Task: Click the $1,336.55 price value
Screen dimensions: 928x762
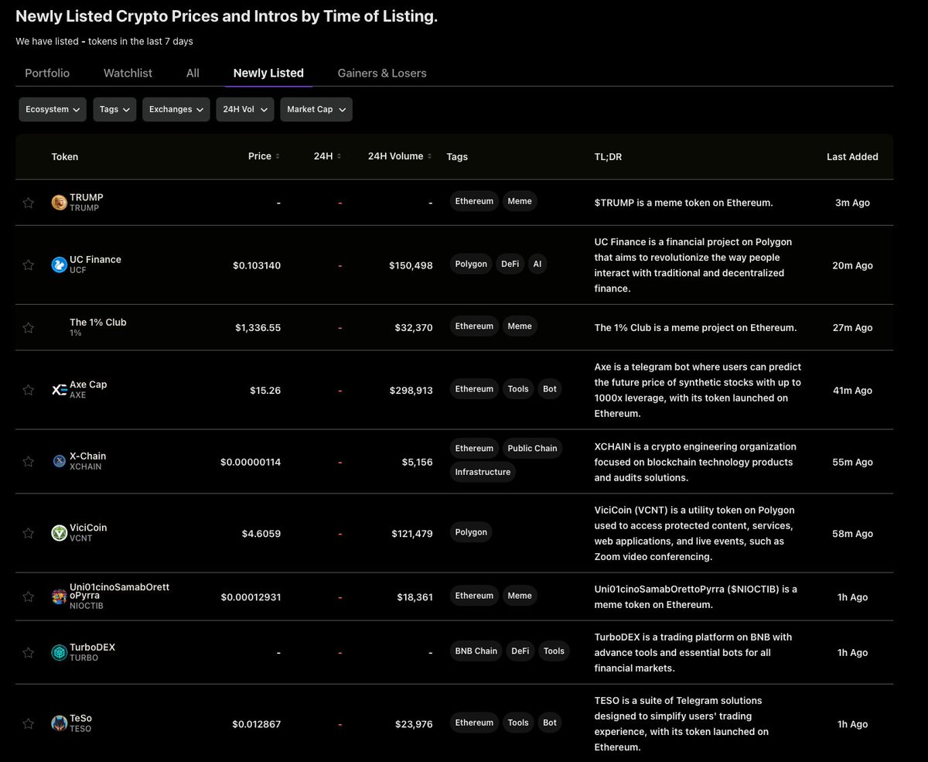Action: [258, 328]
